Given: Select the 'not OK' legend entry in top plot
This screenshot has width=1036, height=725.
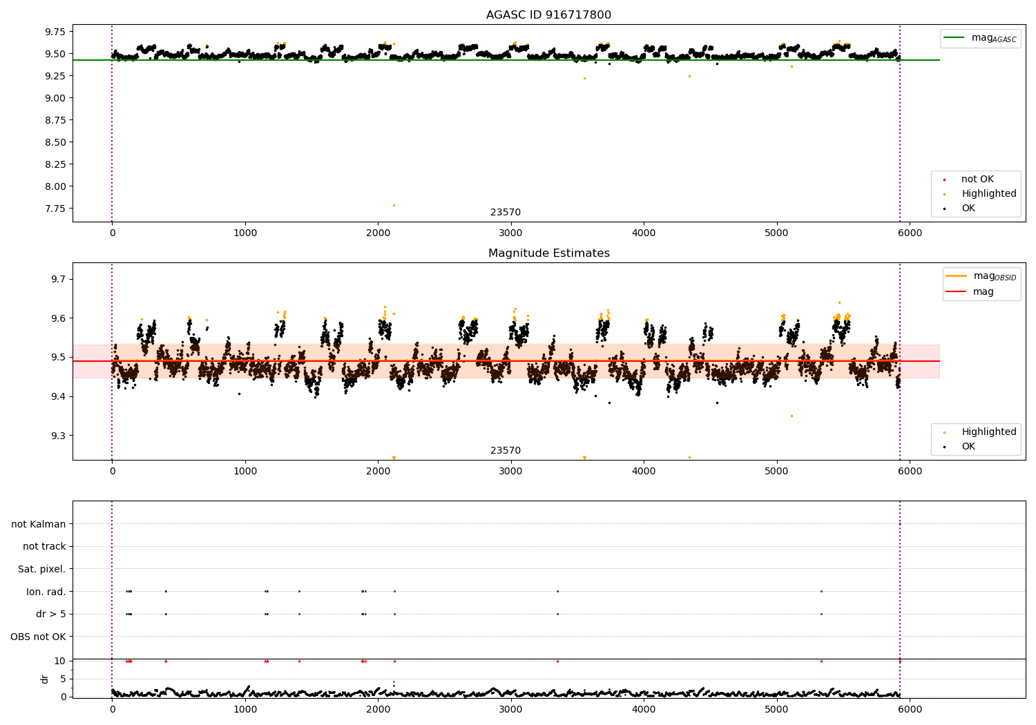Looking at the screenshot, I should pyautogui.click(x=969, y=180).
